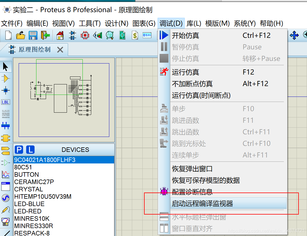This screenshot has height=236, width=307.
Task: Open the 视图(V) menu
Action: tap(64, 23)
